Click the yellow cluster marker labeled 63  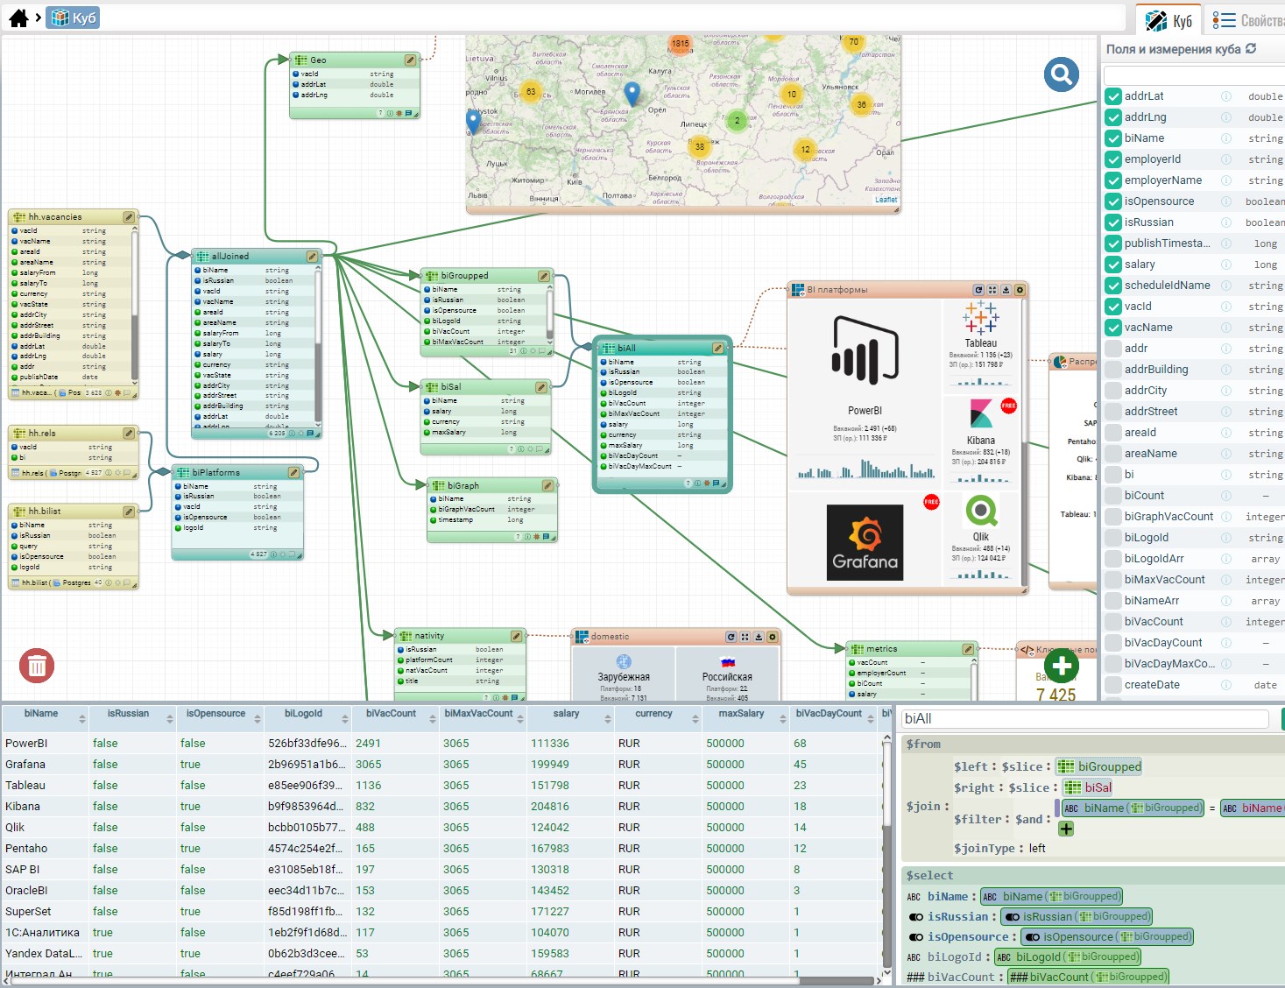click(530, 91)
